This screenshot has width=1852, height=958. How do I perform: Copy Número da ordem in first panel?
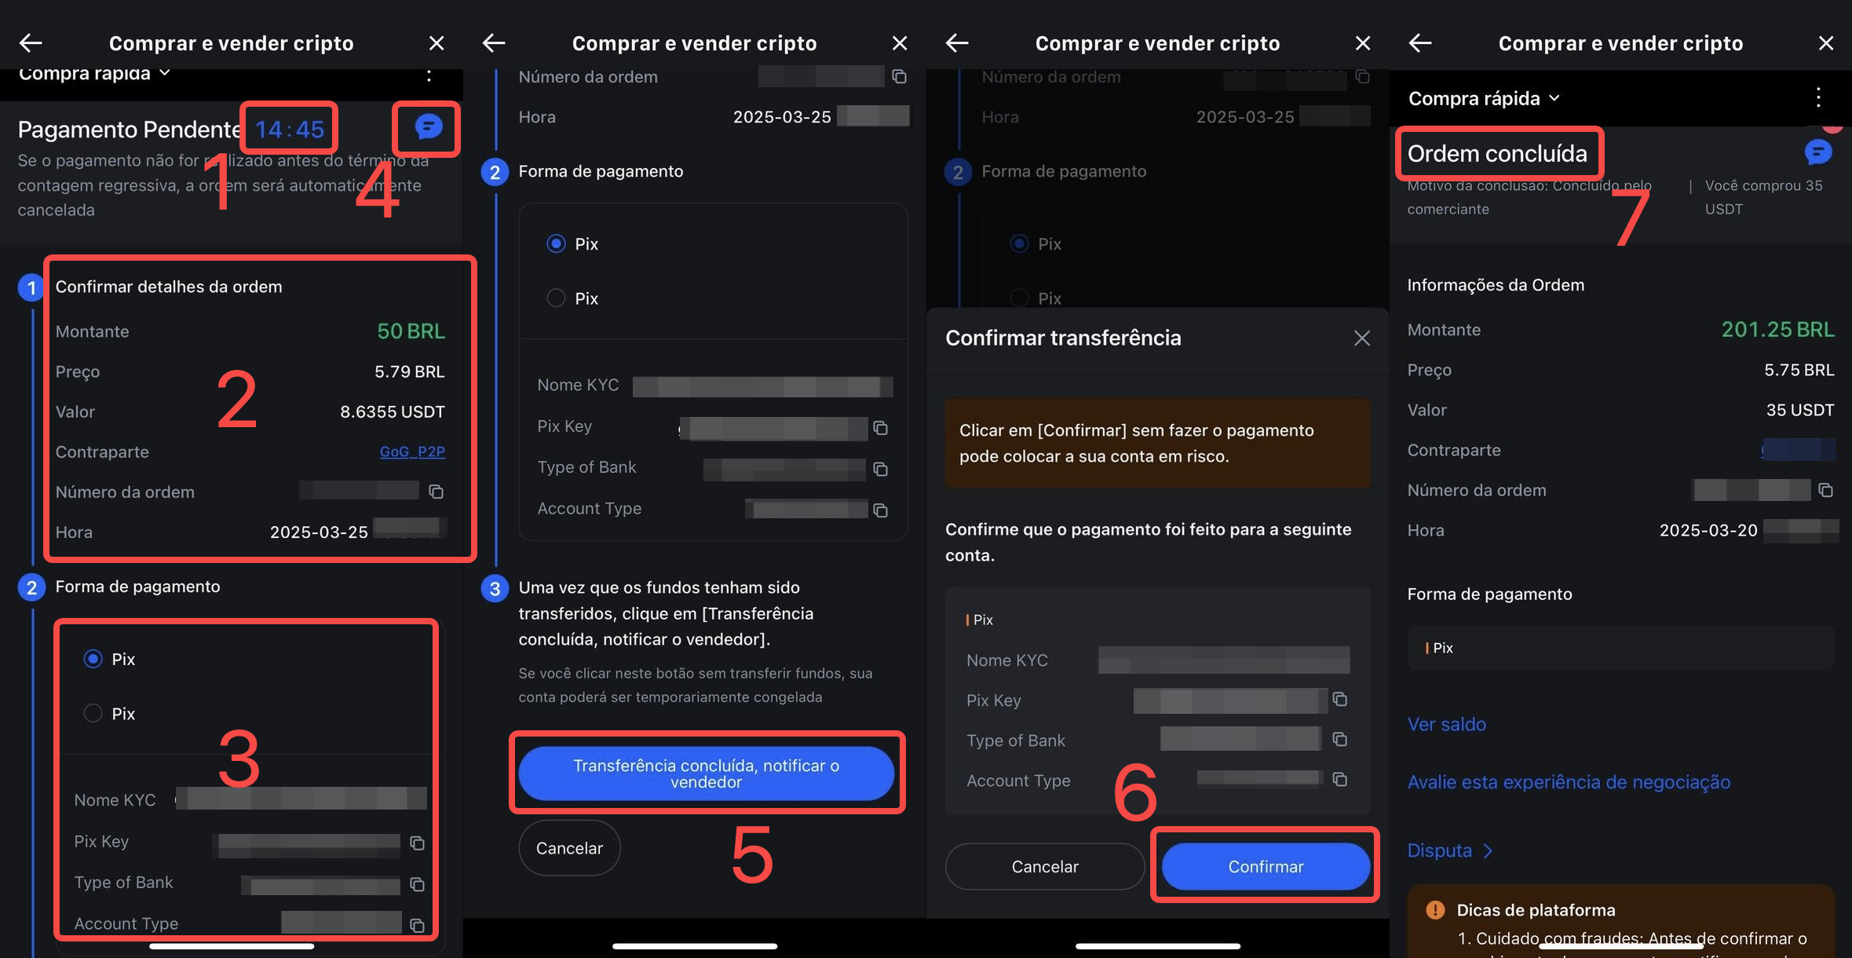coord(436,492)
